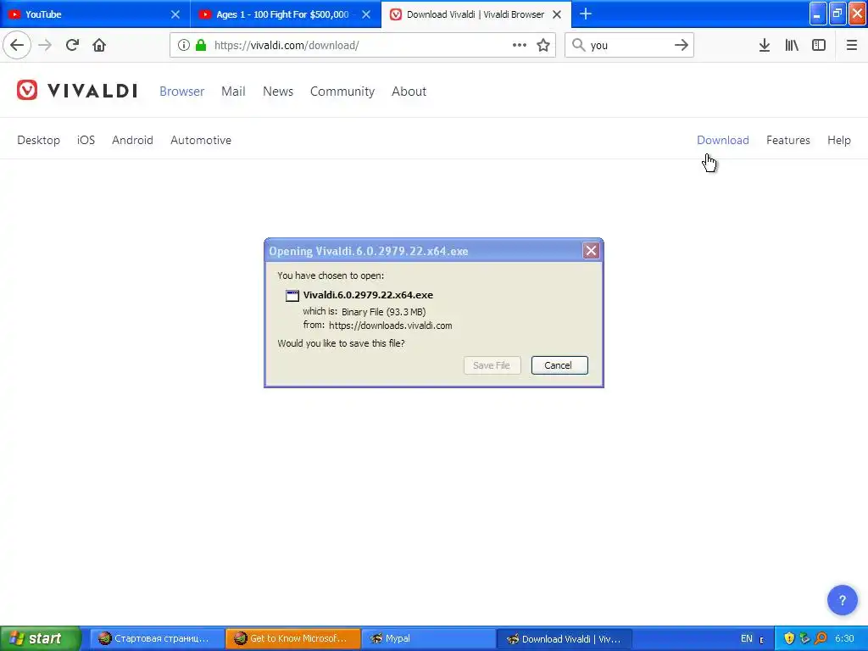868x651 pixels.
Task: Click the search box containing 'you'
Action: tap(630, 45)
